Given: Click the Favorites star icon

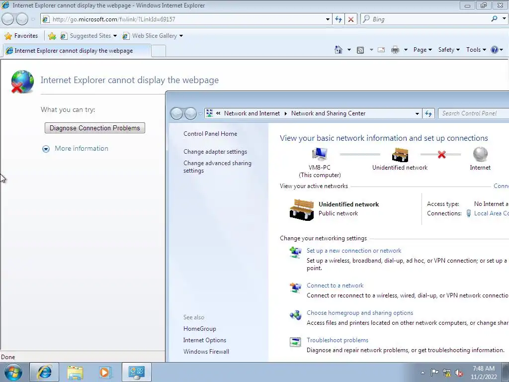Looking at the screenshot, I should 8,36.
